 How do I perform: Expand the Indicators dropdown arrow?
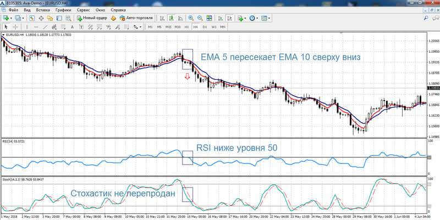[x=245, y=18]
